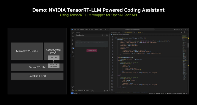Toggle the bottom panel layout icon

pos(177,29)
